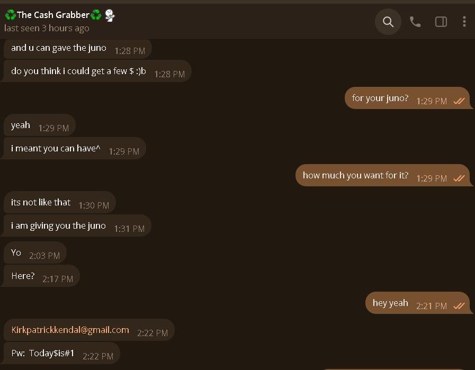This screenshot has width=475, height=370.
Task: Start a voice call with the contact
Action: 415,22
